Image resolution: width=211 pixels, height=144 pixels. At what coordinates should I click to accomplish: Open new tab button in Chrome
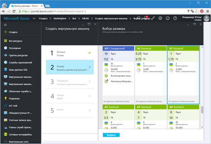pos(47,6)
